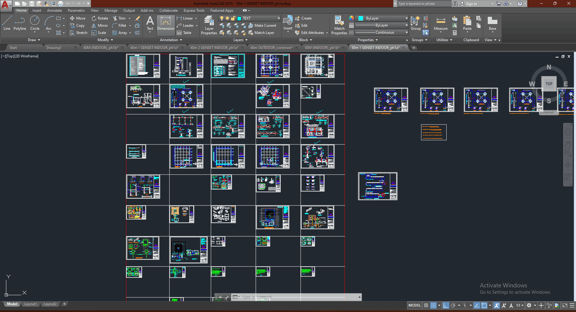The image size is (576, 312).
Task: Switch to 40m OUTDOOR_common drawing tab
Action: [x=271, y=48]
